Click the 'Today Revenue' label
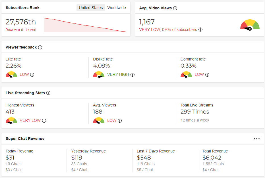Screen dimensions: 265x178 coord(19,151)
